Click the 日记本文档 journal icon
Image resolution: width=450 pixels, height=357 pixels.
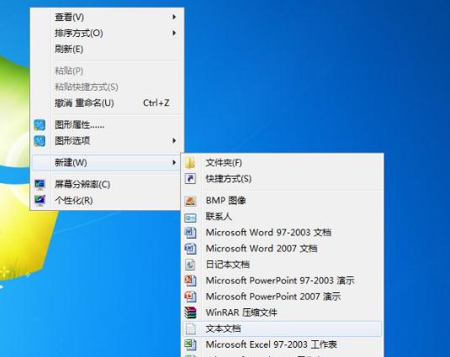click(x=190, y=265)
